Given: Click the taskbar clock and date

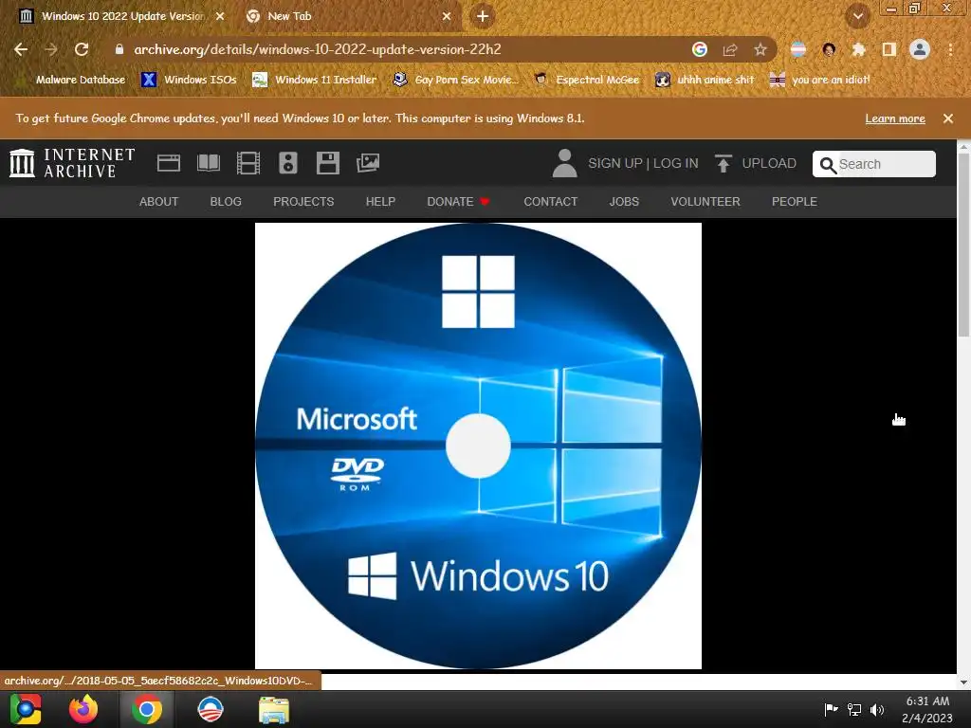Looking at the screenshot, I should (927, 709).
